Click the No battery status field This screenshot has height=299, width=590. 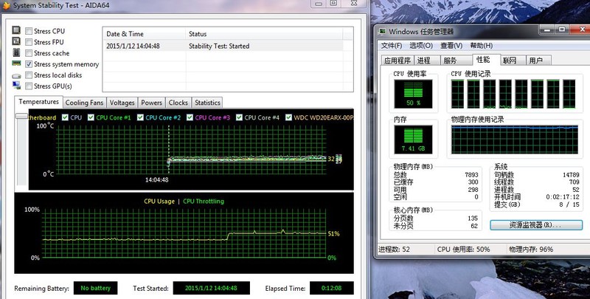(96, 288)
